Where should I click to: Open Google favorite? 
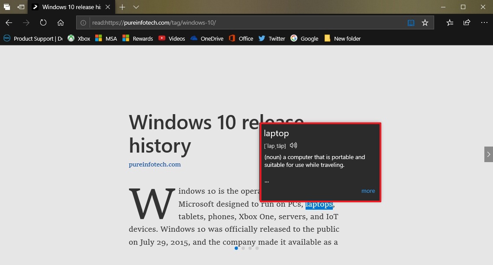point(304,38)
